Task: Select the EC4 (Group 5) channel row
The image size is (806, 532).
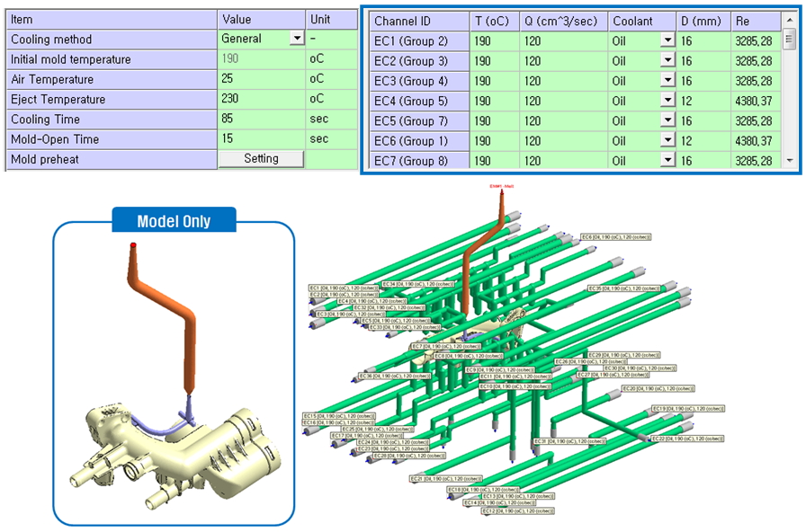Action: click(575, 102)
